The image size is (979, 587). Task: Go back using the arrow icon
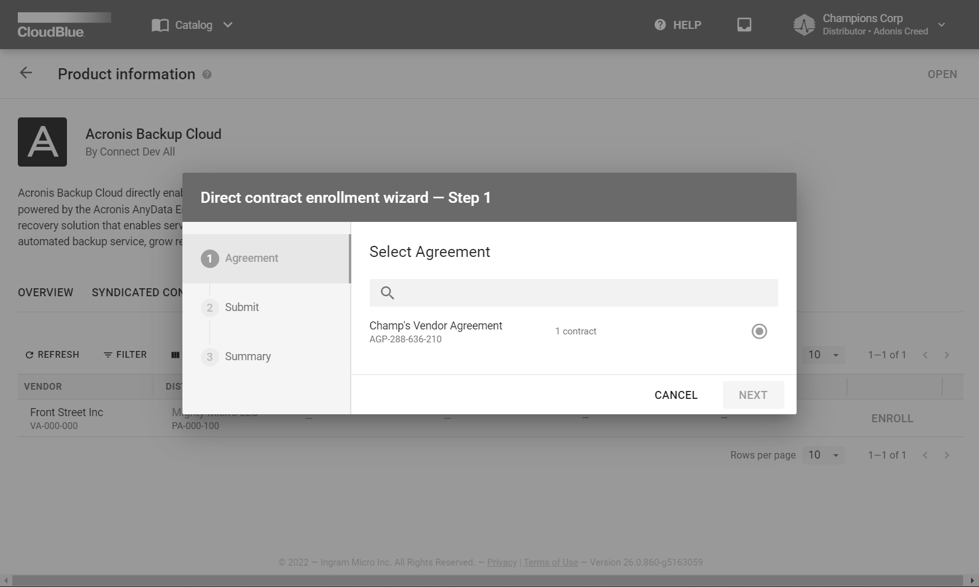click(x=26, y=73)
